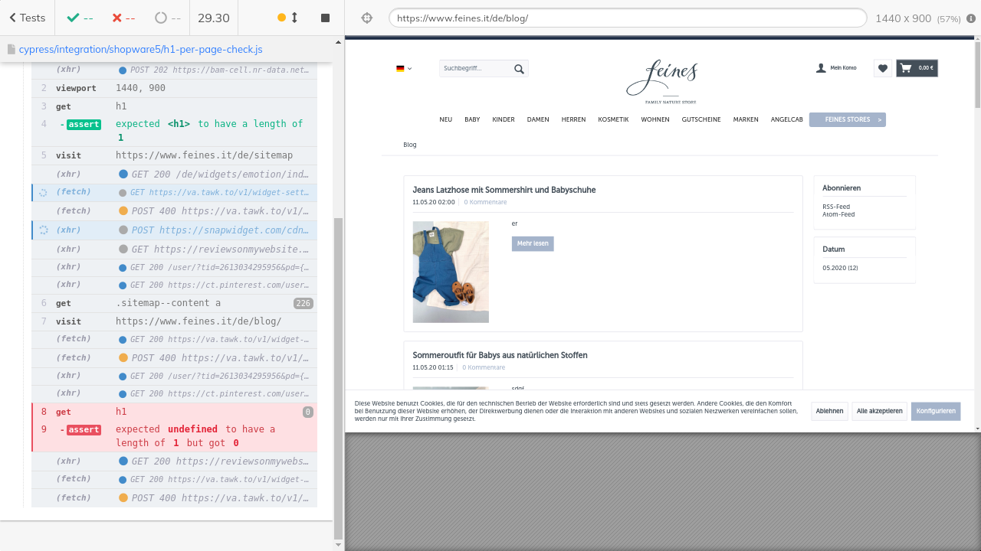Click the Suchbegriff search input field

point(475,69)
